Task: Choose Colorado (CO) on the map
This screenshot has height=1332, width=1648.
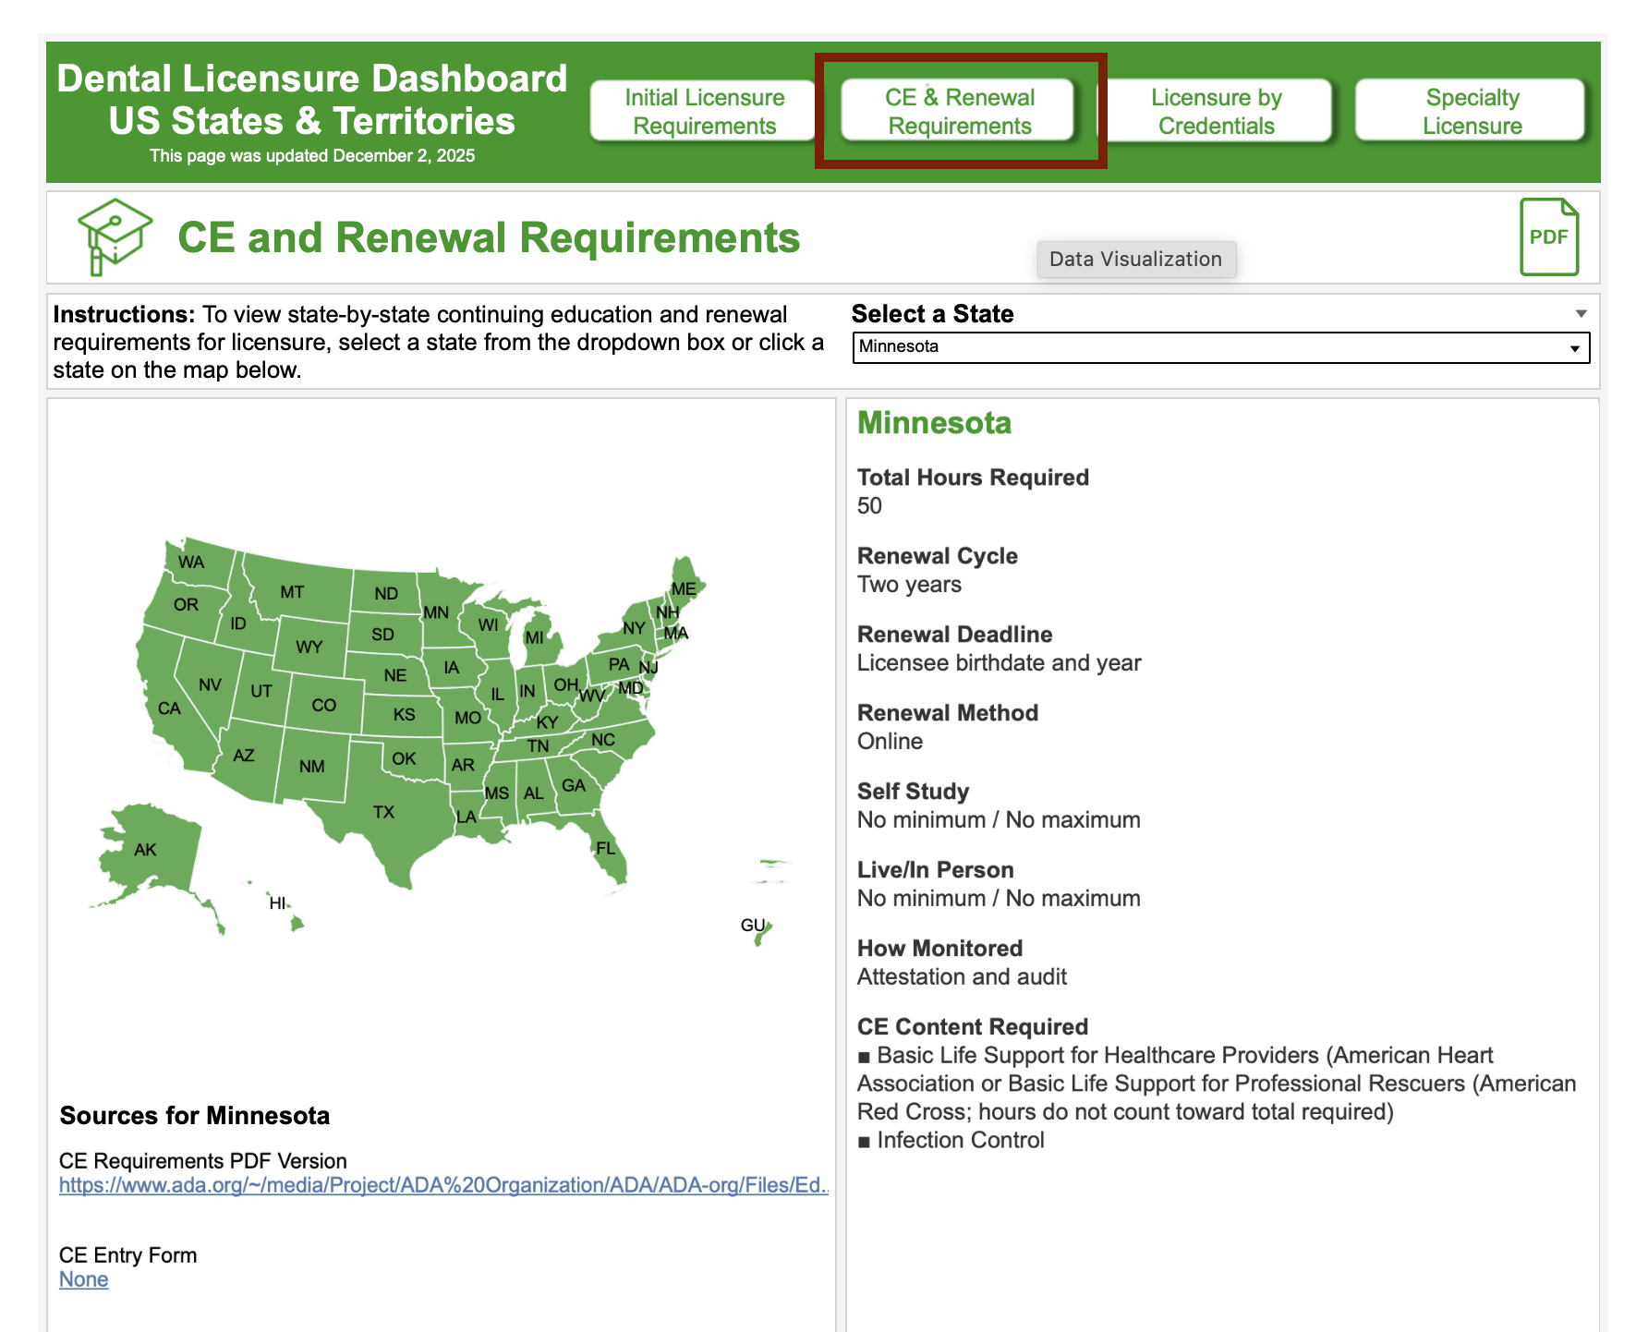Action: click(x=323, y=705)
